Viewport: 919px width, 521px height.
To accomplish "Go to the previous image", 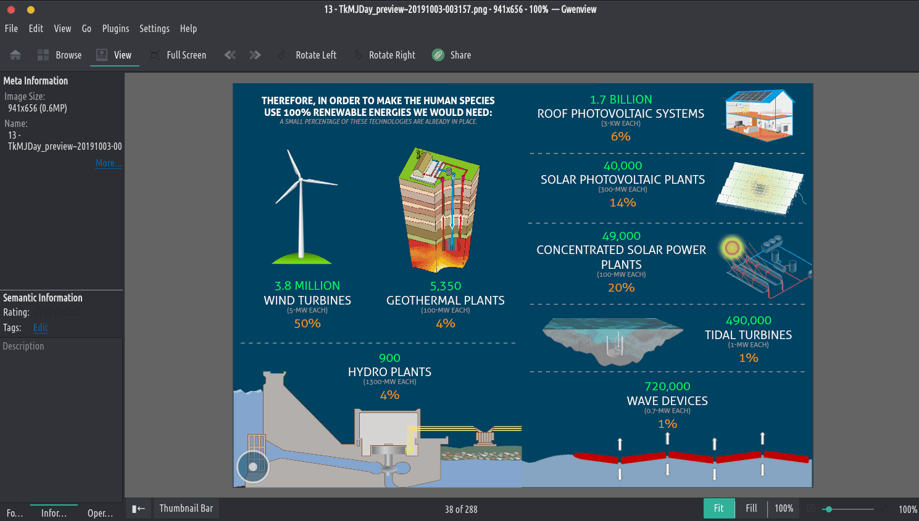I will pyautogui.click(x=230, y=55).
